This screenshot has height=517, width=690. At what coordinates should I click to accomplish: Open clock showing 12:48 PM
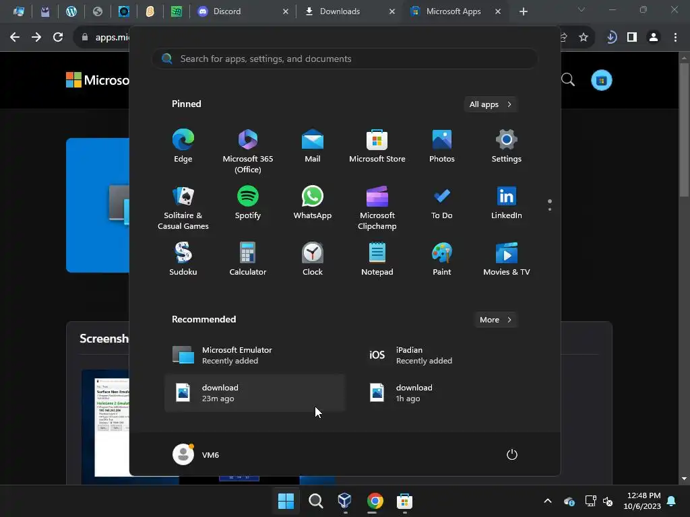click(x=642, y=501)
